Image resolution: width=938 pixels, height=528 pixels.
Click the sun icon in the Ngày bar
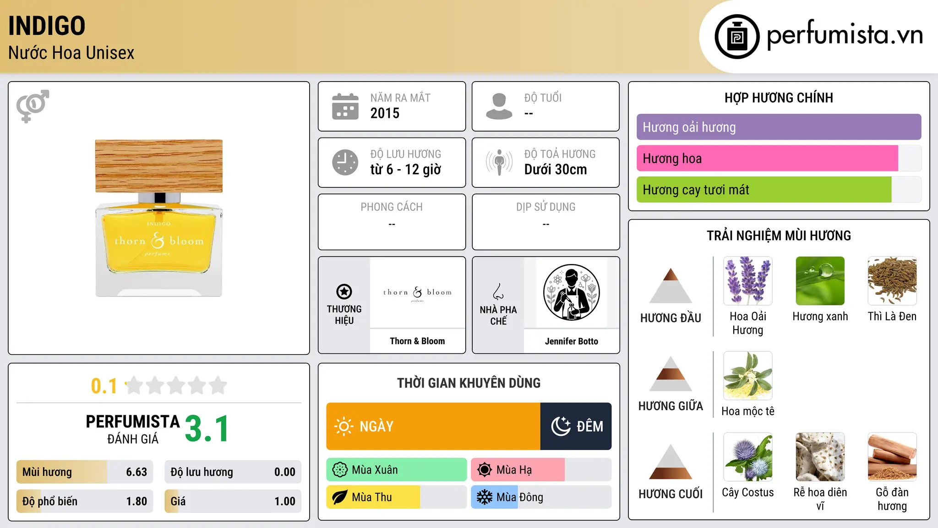[344, 426]
